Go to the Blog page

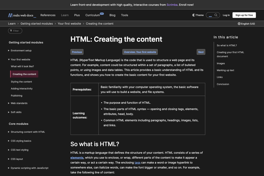click(112, 15)
